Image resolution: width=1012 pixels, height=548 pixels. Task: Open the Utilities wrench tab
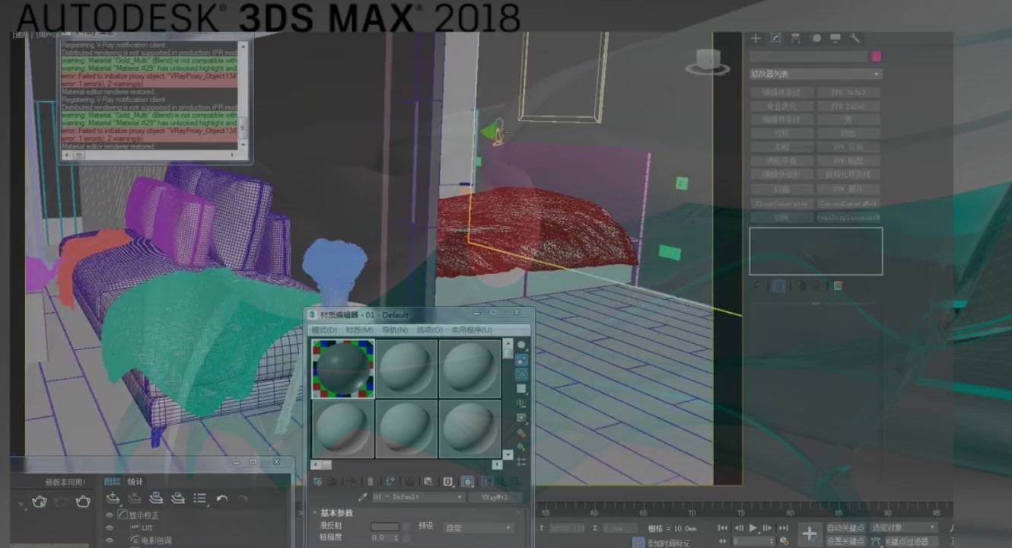(855, 38)
